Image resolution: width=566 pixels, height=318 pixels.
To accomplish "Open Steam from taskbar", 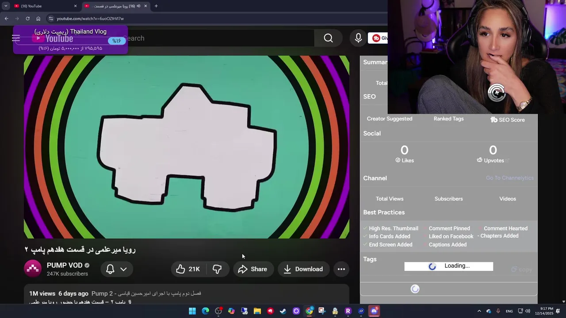I will tap(283, 311).
